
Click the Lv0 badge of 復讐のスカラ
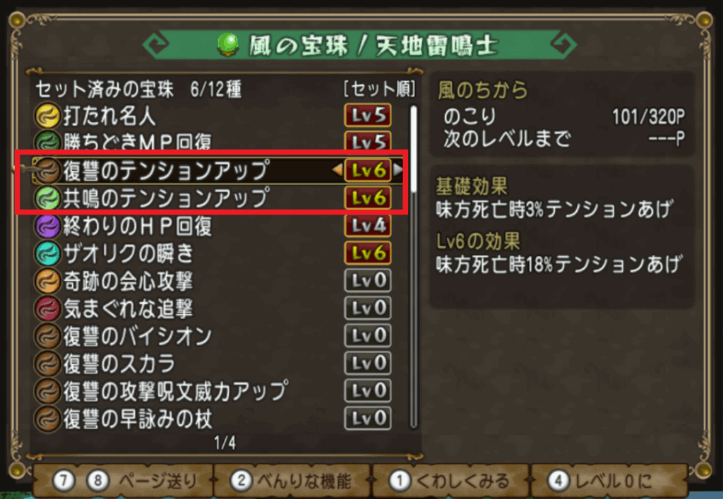(368, 363)
